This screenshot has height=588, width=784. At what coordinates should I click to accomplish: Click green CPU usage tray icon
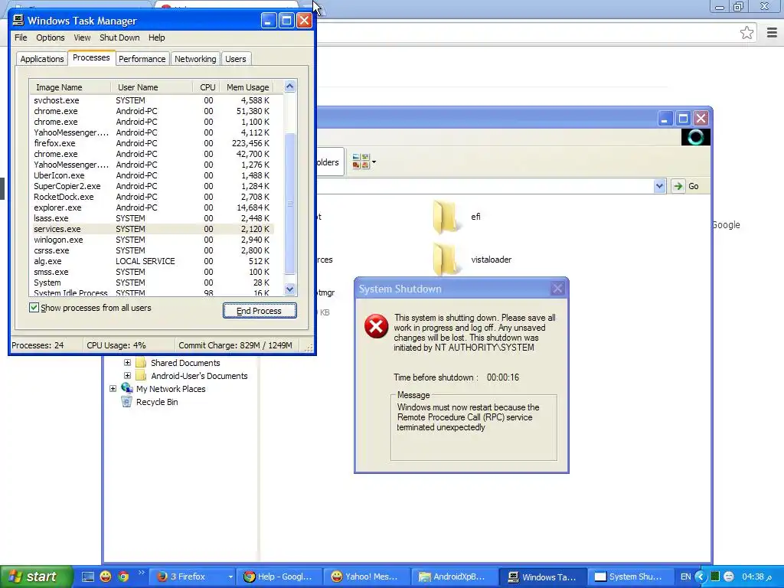(714, 577)
